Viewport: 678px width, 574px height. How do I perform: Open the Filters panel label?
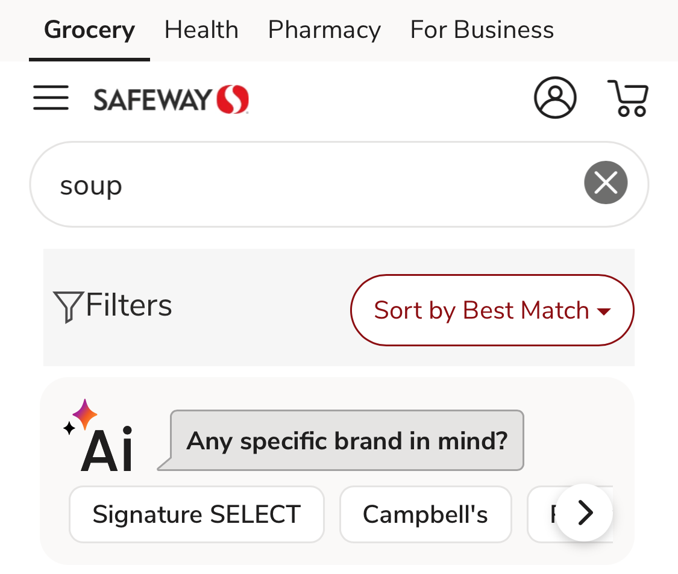(129, 305)
